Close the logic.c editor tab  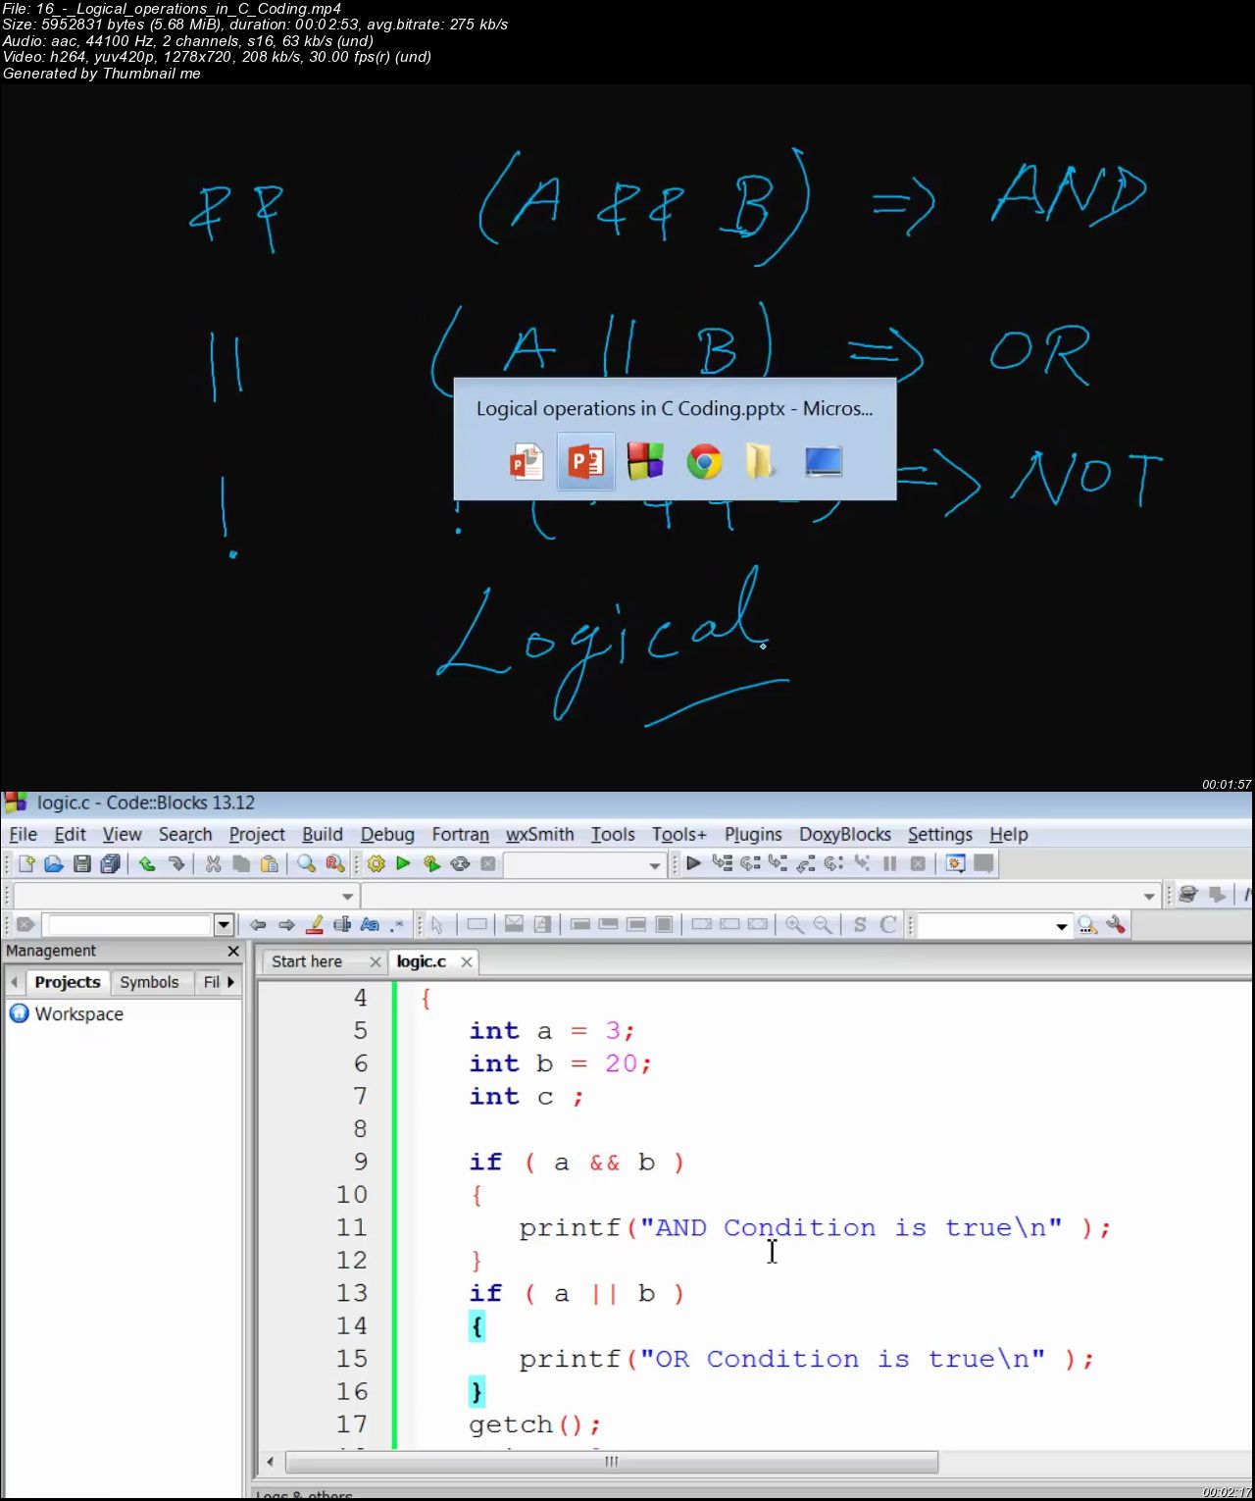(x=467, y=961)
